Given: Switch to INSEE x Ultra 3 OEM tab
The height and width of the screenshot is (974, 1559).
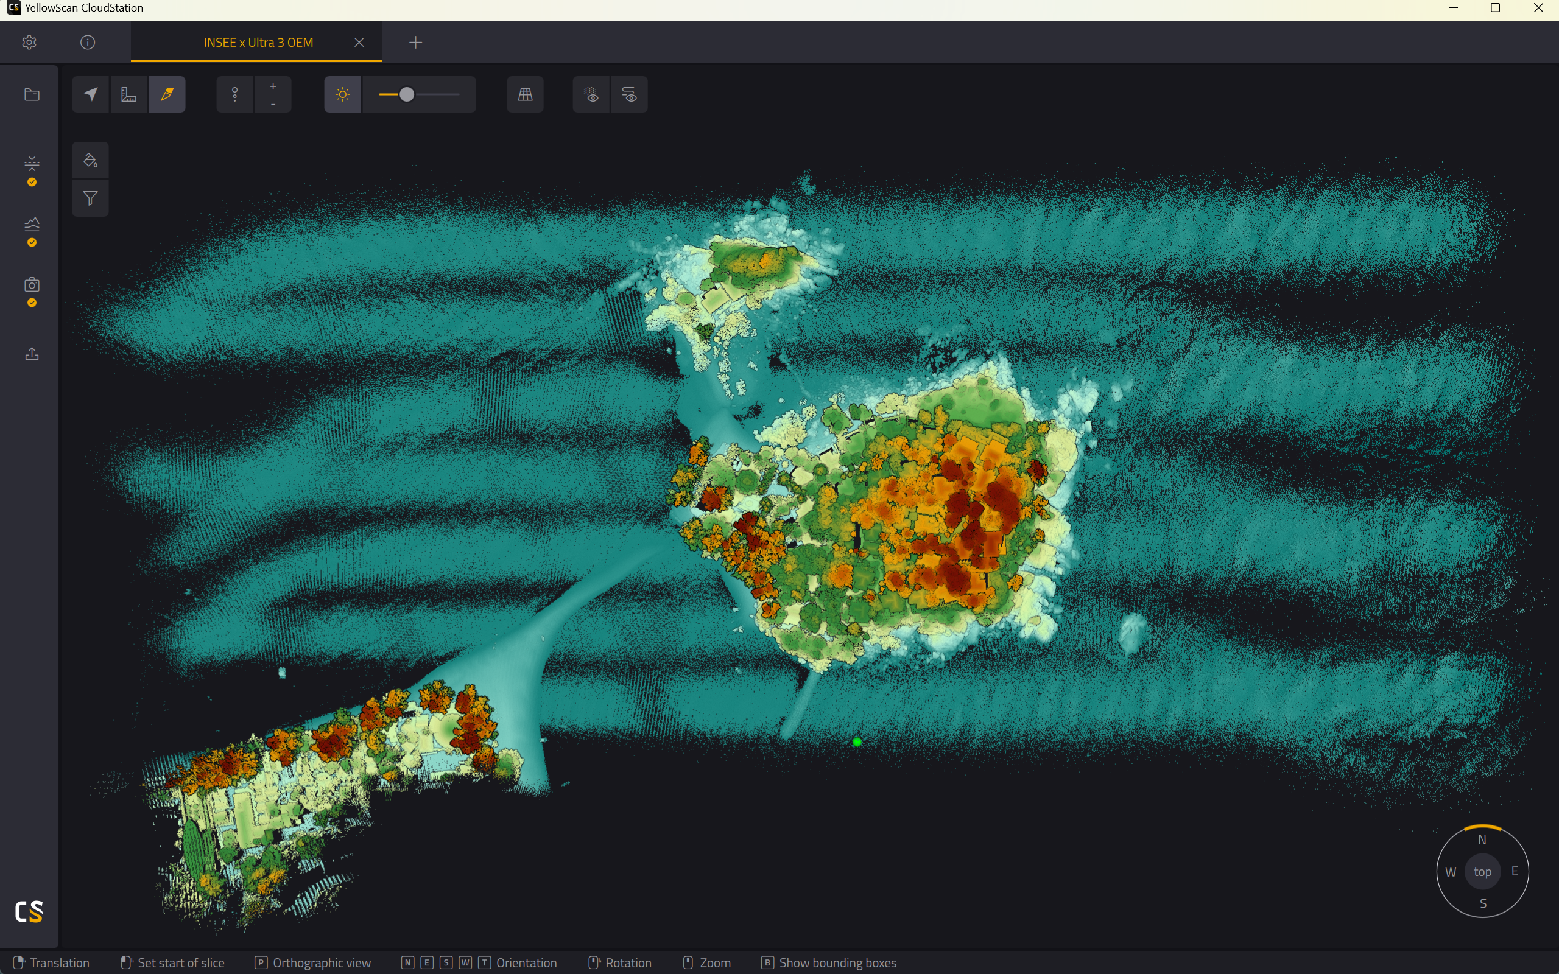Looking at the screenshot, I should [x=258, y=43].
